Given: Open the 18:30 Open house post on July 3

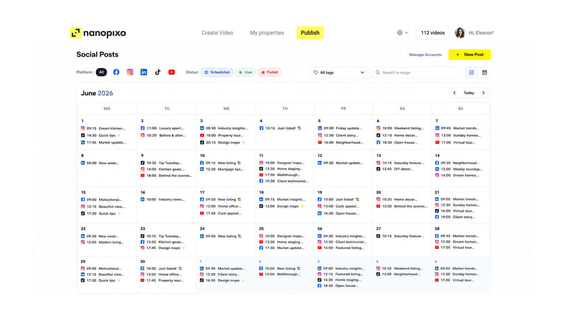Looking at the screenshot, I should click(338, 286).
